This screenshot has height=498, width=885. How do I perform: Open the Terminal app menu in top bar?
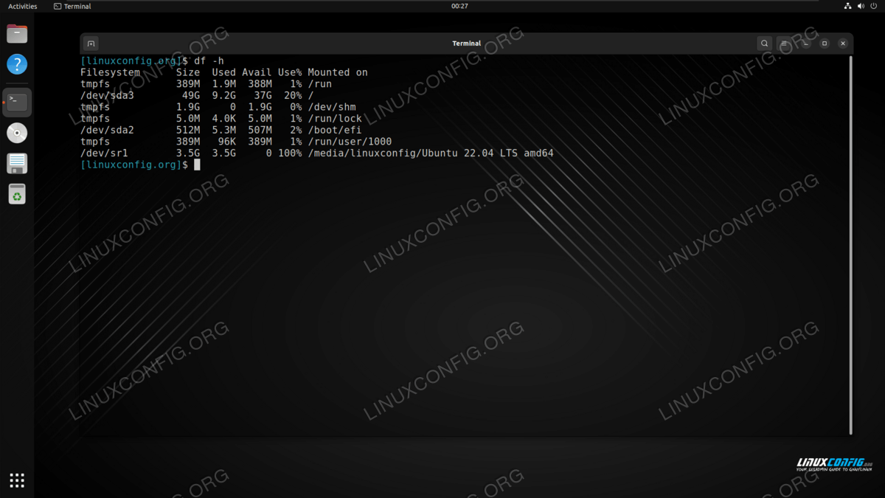72,6
